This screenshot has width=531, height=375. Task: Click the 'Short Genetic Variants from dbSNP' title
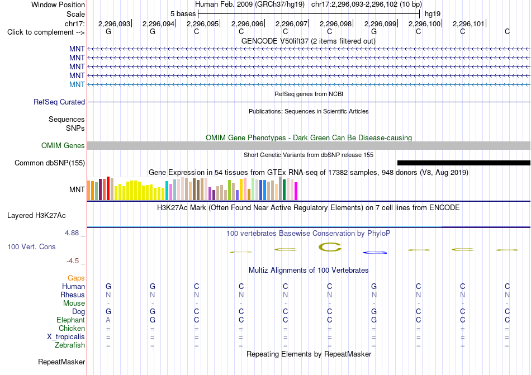[x=309, y=155]
